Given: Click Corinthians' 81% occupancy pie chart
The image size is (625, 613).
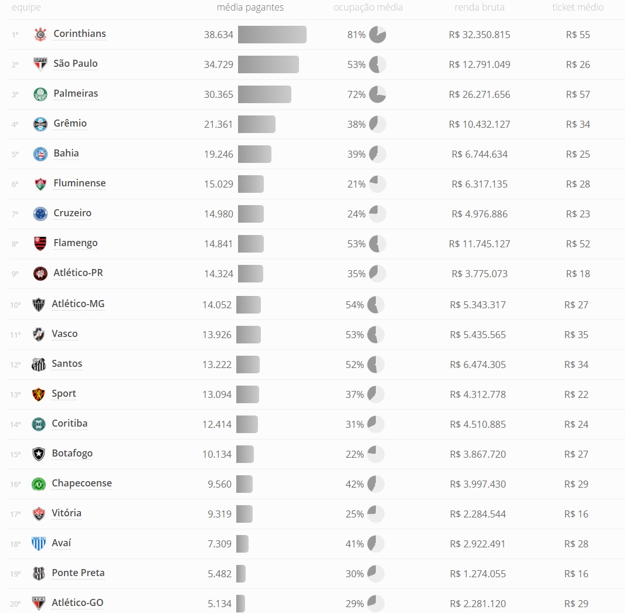Looking at the screenshot, I should 378,35.
